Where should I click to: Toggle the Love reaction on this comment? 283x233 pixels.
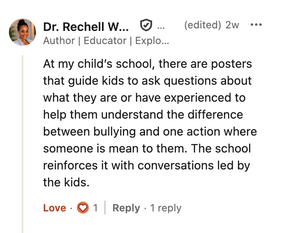[x=54, y=208]
